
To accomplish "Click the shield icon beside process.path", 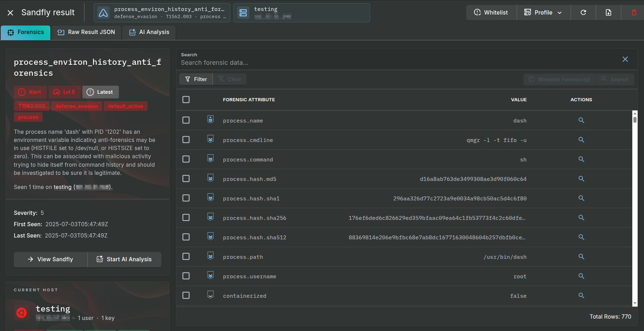I will 210,256.
